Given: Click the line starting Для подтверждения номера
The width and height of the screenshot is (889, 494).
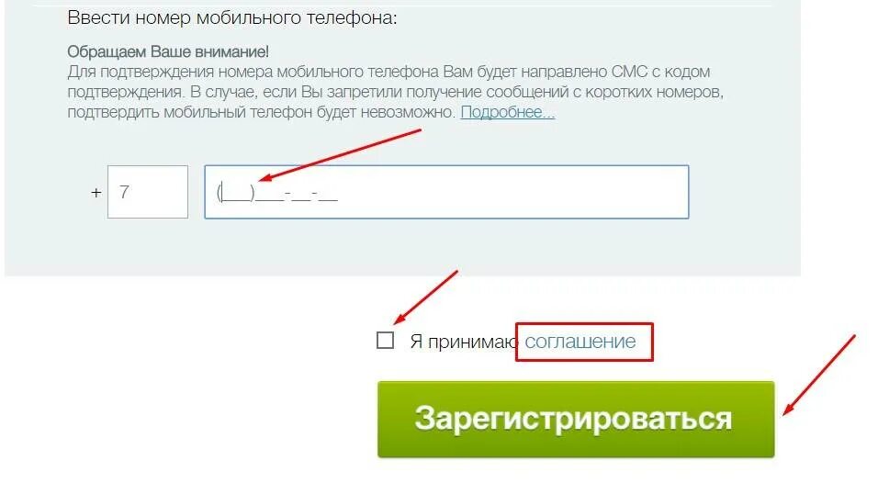Looking at the screenshot, I should pos(388,72).
